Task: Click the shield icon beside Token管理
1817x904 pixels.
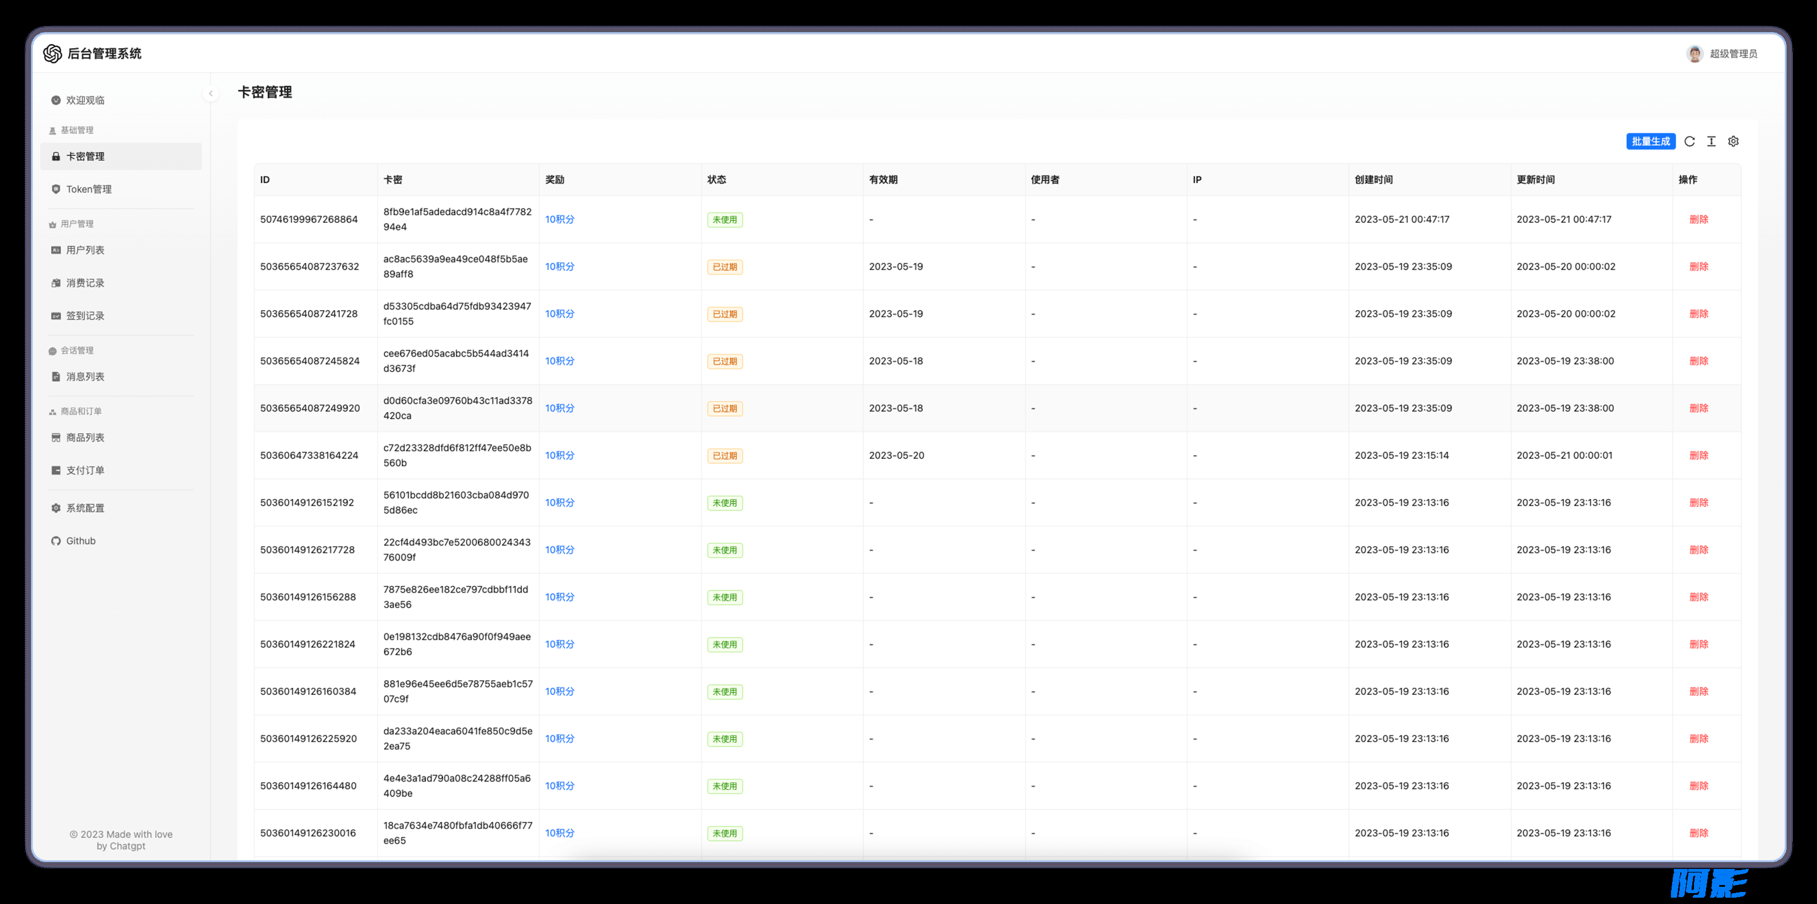Action: pos(56,189)
